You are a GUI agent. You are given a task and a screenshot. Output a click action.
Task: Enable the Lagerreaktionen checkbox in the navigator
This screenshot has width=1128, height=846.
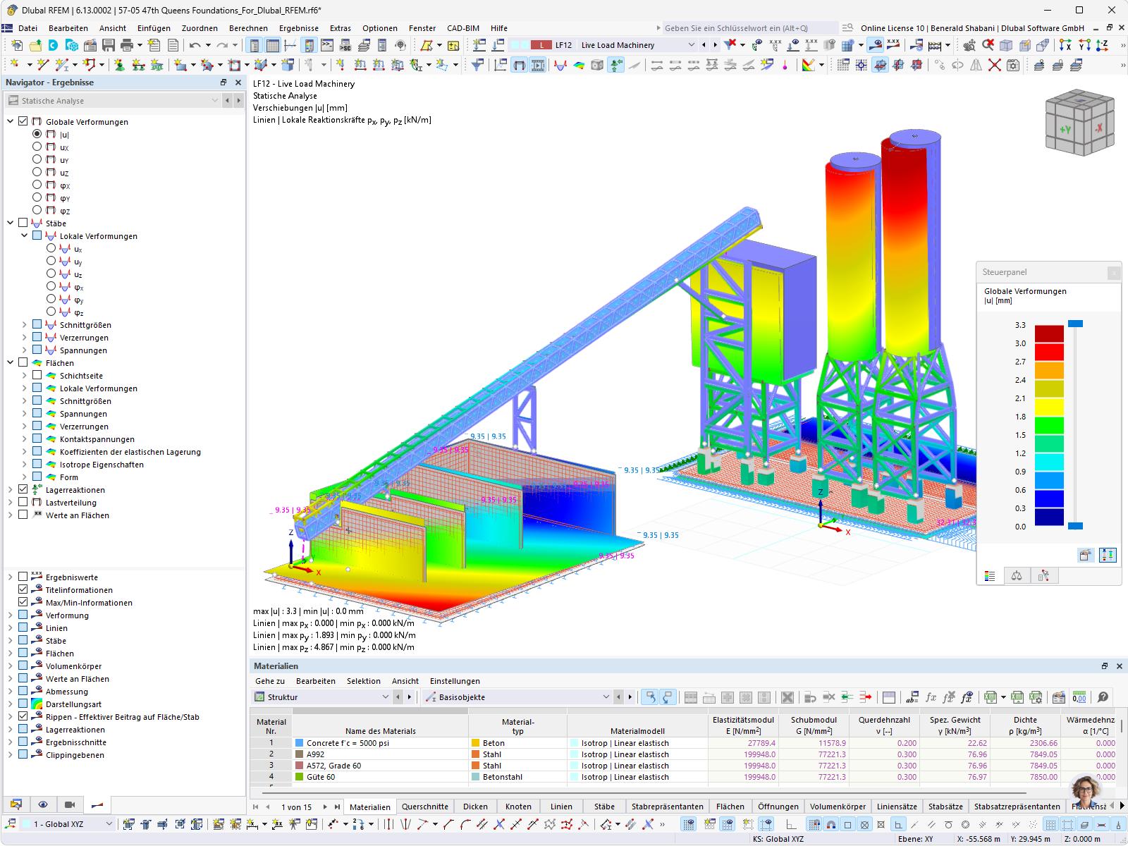[23, 489]
